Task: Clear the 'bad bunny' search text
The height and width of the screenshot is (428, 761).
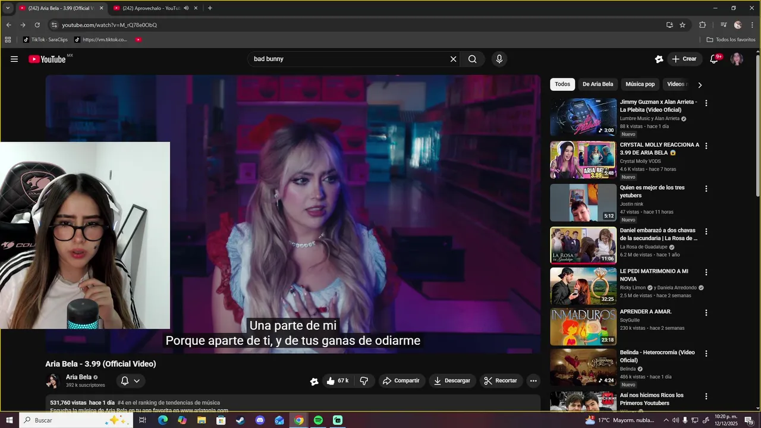Action: pyautogui.click(x=453, y=59)
